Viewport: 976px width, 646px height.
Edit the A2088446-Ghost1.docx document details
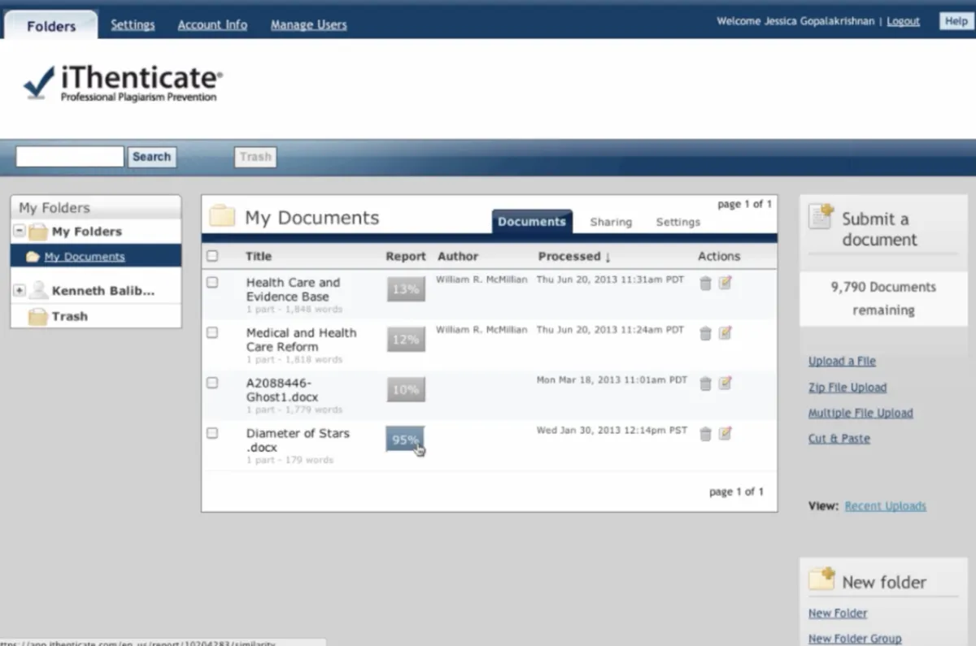coord(725,384)
